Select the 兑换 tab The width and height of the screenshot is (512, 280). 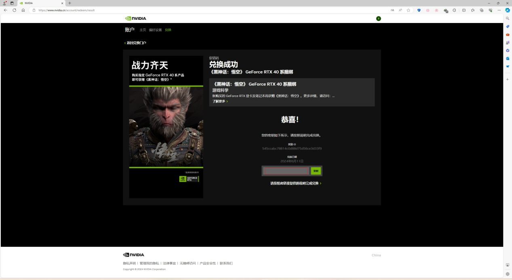(168, 30)
